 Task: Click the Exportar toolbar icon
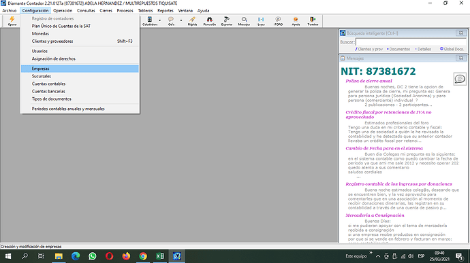[227, 21]
